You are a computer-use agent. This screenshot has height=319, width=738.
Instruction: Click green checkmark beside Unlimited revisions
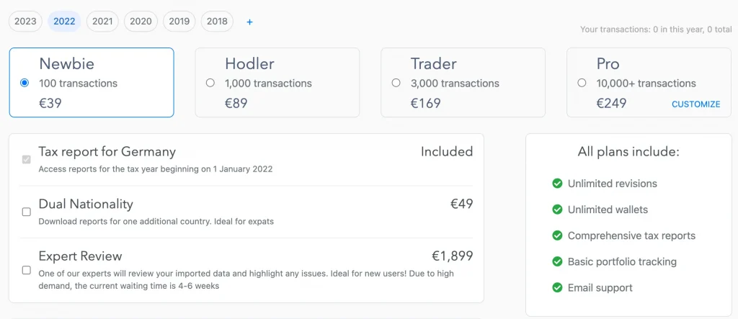pos(557,184)
